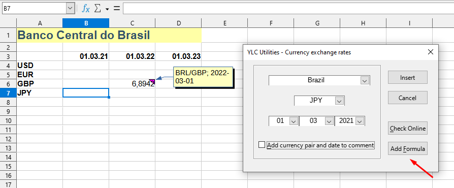Click the Banco Central do Brasil title cell

click(x=109, y=36)
